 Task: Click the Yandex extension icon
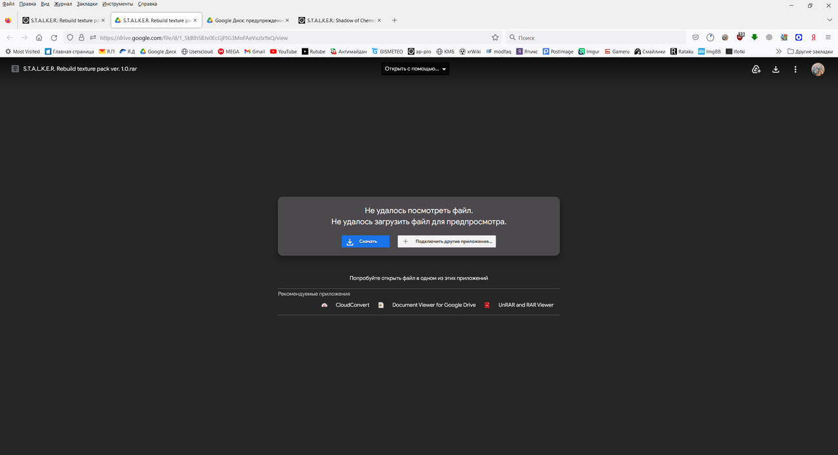(x=813, y=37)
